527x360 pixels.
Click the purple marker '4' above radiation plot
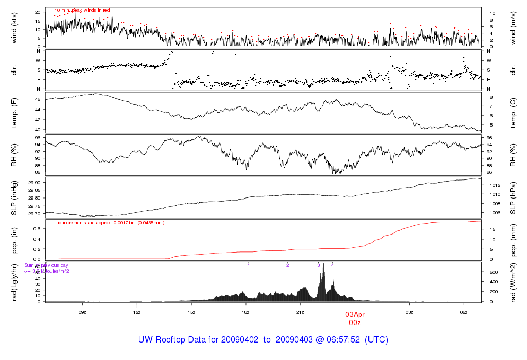[x=333, y=265]
